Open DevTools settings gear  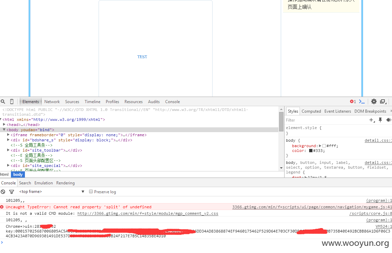coord(374,102)
